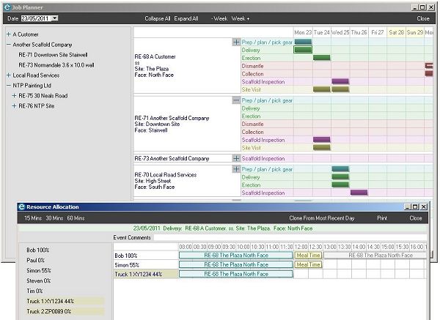The image size is (440, 320).
Task: Expand the Local Road Services tree node
Action: (8, 75)
